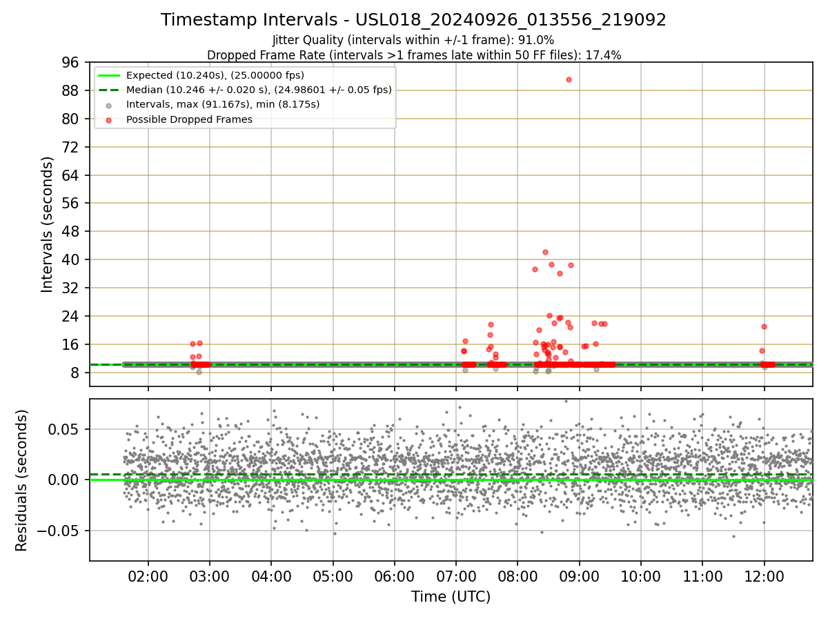
Task: Click the red dropped-frames marker in the legend
Action: [109, 119]
